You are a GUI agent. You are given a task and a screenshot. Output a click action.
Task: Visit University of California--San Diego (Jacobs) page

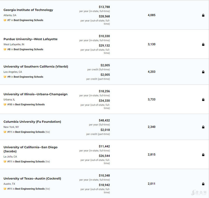click(30, 147)
